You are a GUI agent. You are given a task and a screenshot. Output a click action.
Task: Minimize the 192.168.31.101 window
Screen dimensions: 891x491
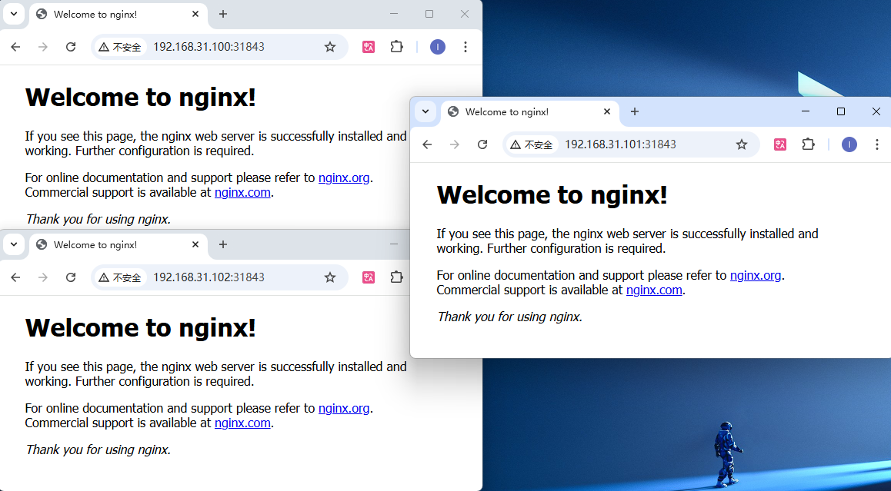pyautogui.click(x=805, y=112)
